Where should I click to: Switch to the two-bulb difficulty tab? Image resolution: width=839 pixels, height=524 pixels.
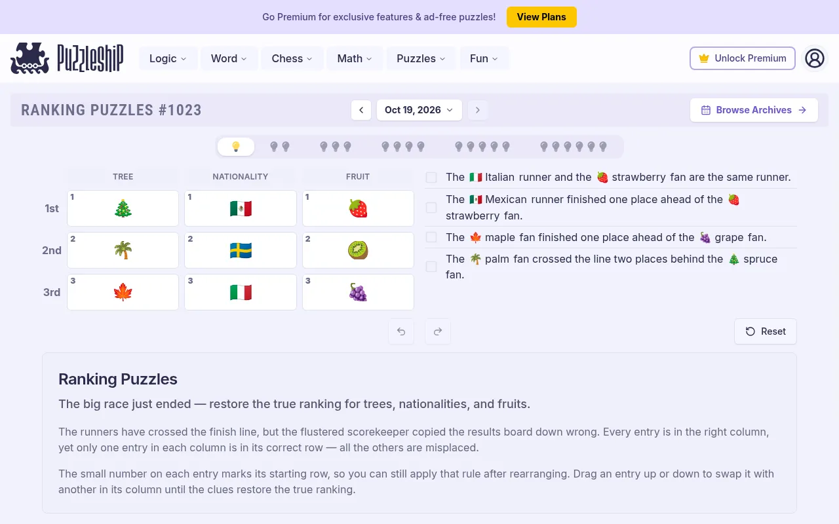(280, 147)
